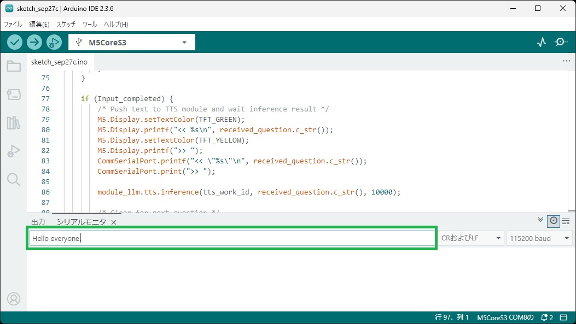The height and width of the screenshot is (324, 576).
Task: Click the Verify sketch checkmark button
Action: [15, 42]
